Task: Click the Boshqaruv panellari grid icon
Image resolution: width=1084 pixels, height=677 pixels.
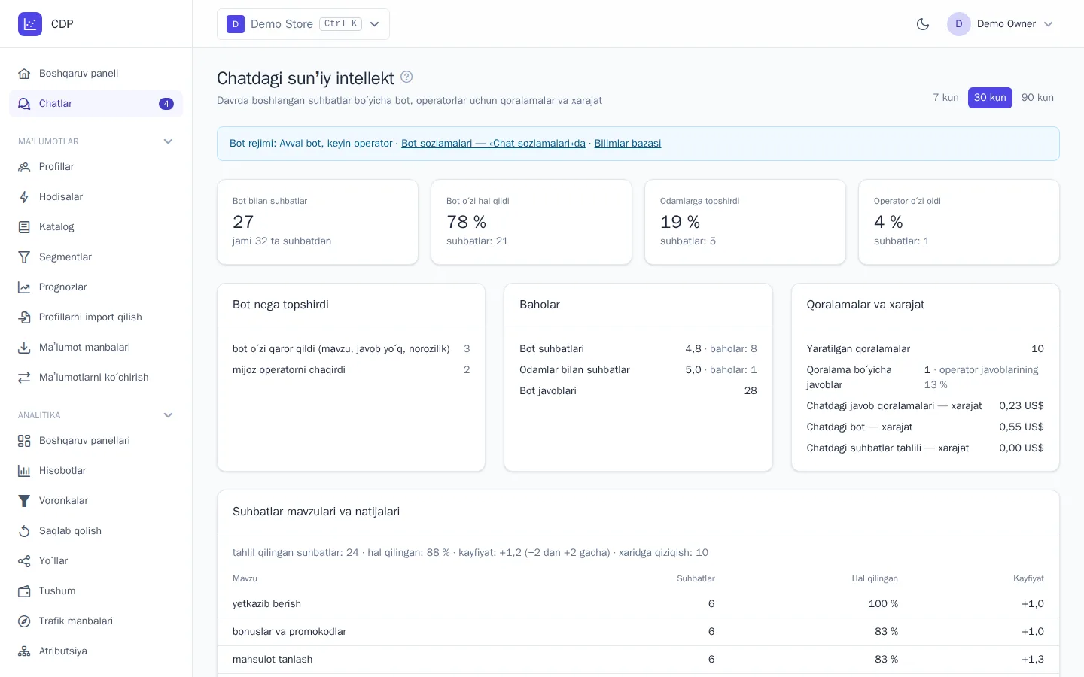Action: tap(24, 441)
